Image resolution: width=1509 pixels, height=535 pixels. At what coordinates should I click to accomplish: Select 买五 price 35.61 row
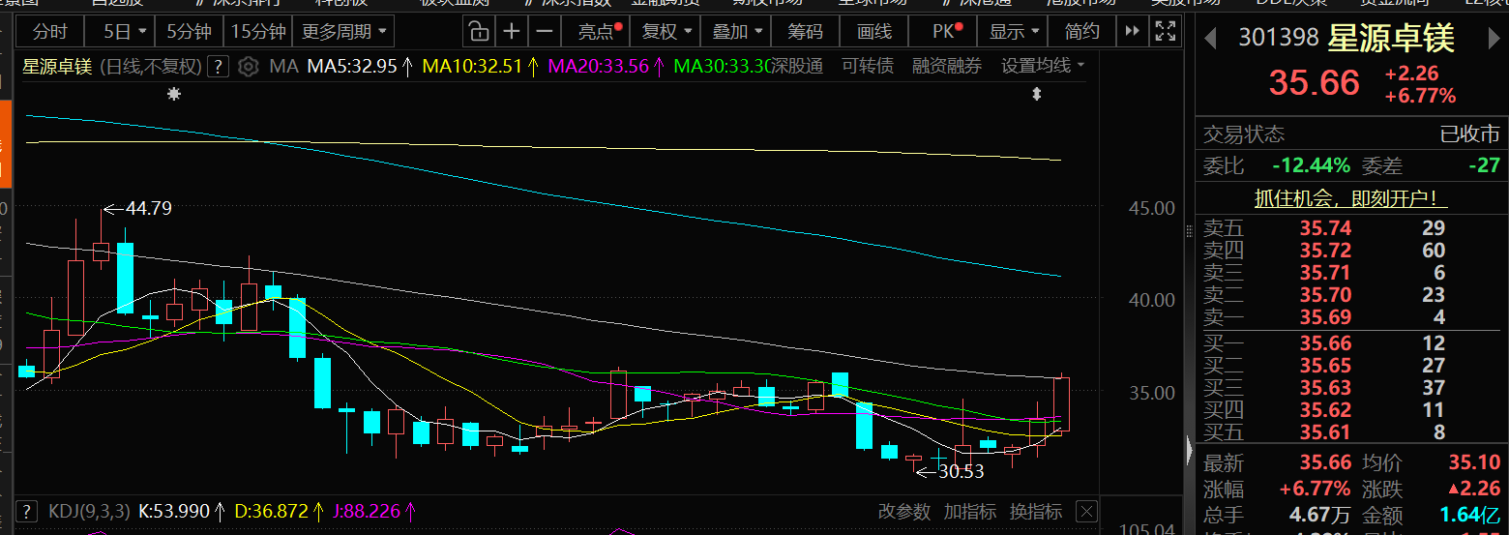click(1351, 431)
